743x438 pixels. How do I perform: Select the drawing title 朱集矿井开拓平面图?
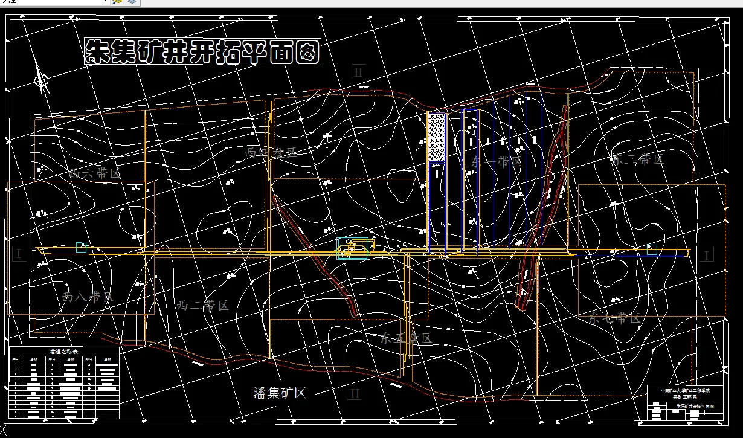click(202, 52)
